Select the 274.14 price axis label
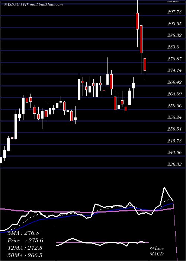 point(174,70)
